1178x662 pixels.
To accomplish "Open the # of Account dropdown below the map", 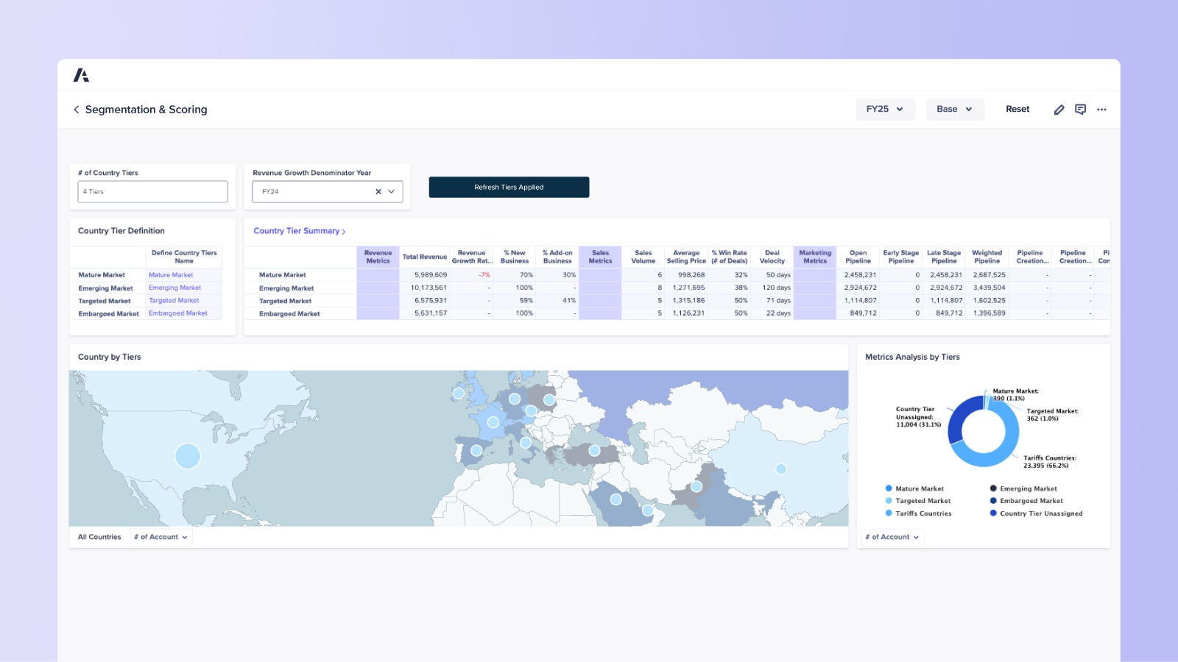I will (x=161, y=537).
